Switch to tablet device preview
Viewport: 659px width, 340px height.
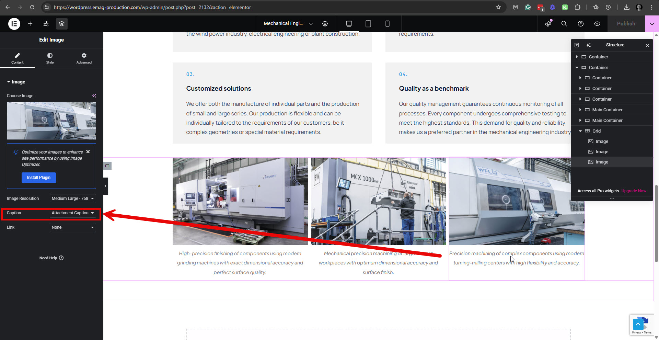pos(368,24)
